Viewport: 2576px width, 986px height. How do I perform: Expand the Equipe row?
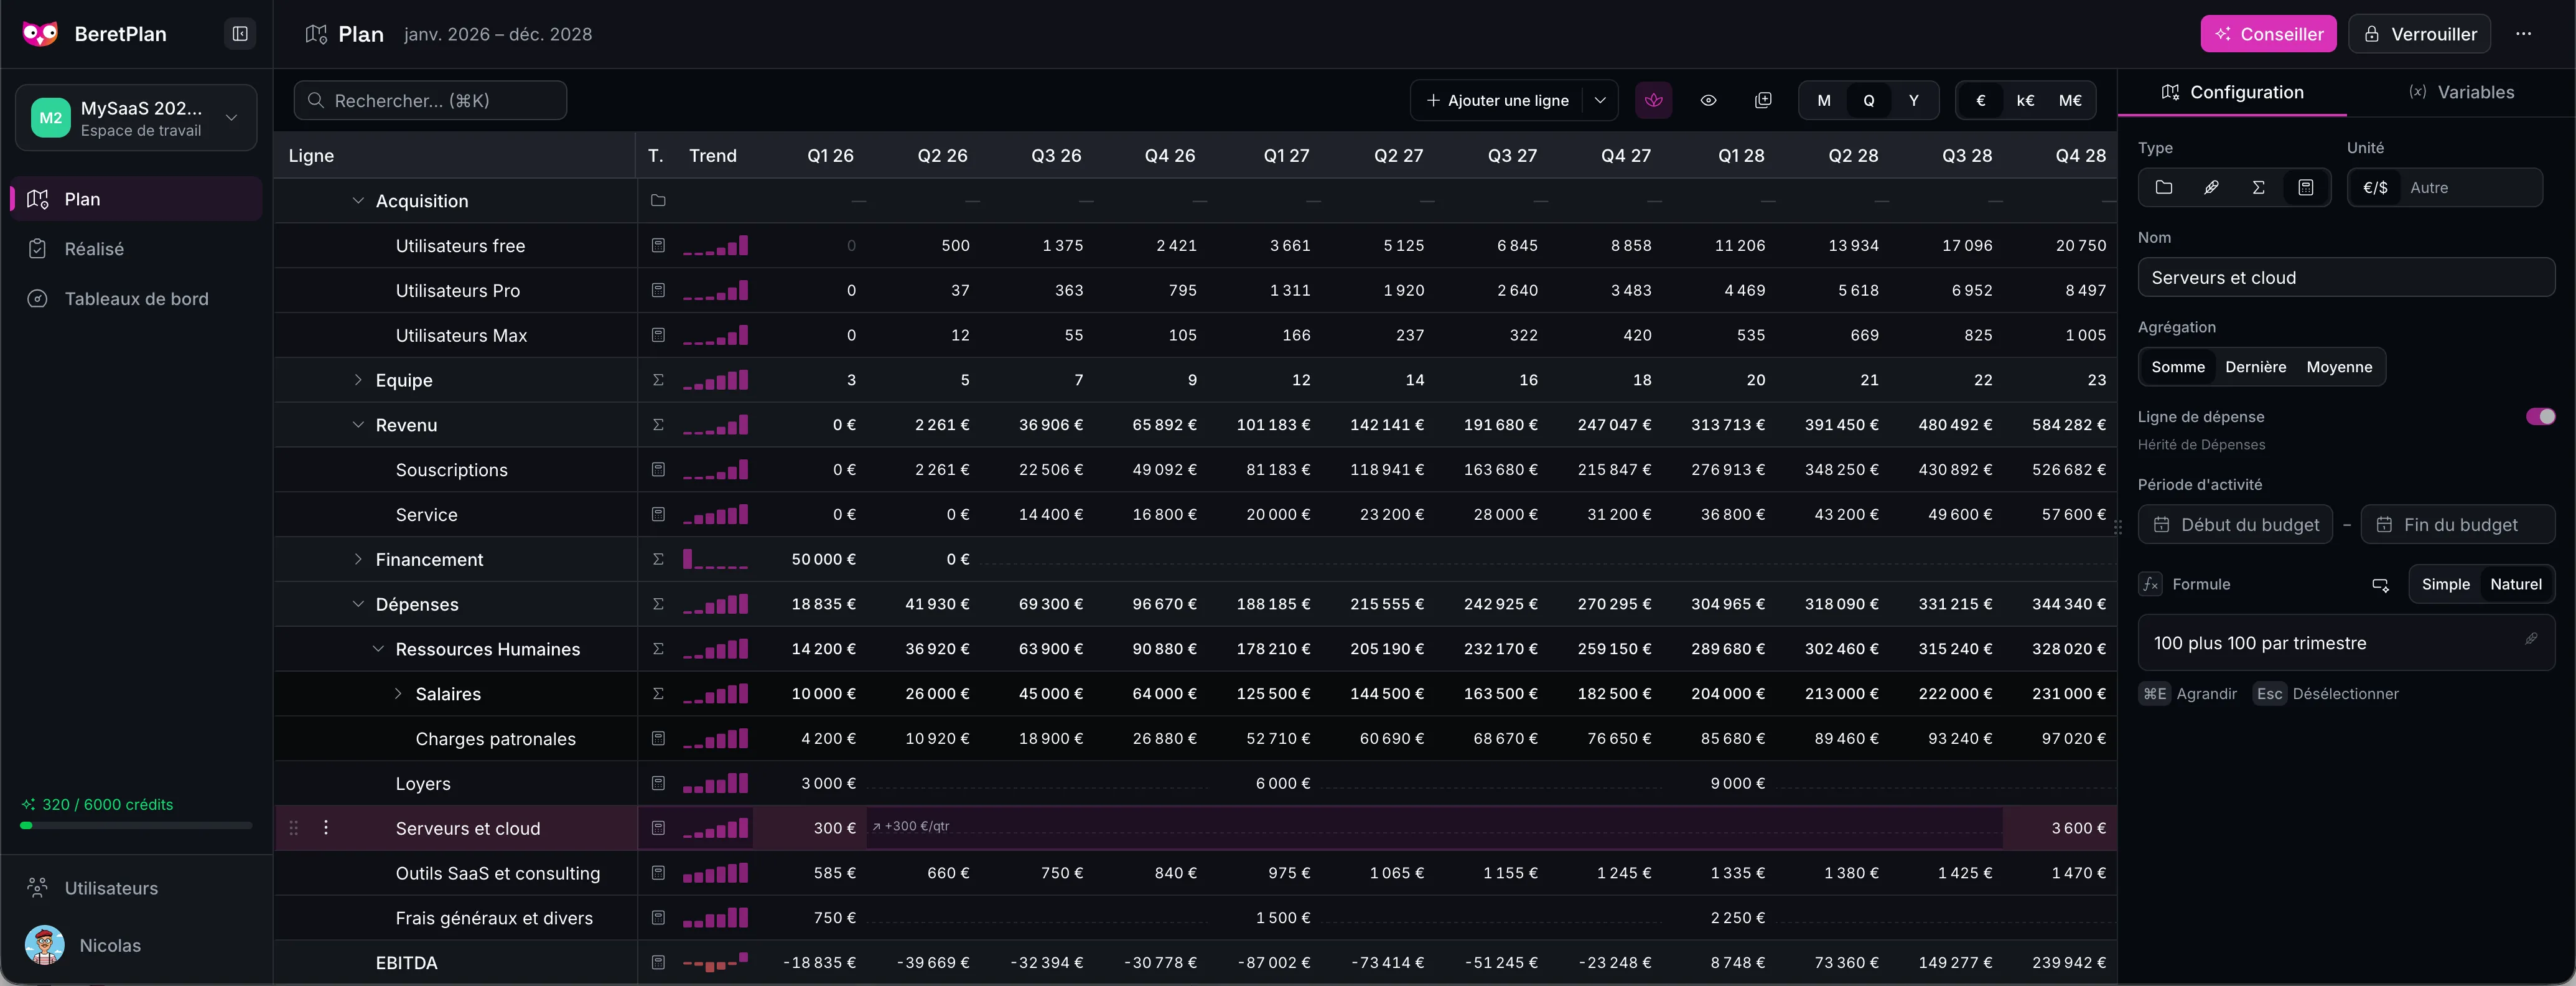point(358,380)
